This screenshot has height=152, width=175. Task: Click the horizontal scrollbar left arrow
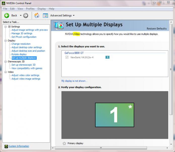coord(53,148)
